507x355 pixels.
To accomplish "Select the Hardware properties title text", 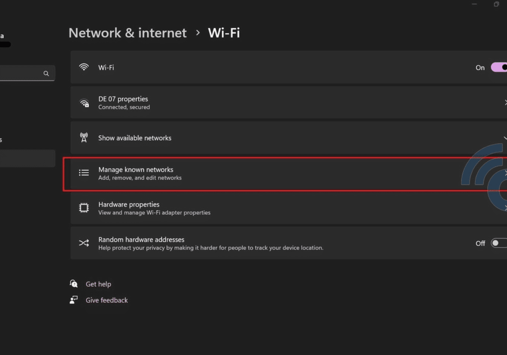I will [x=129, y=205].
